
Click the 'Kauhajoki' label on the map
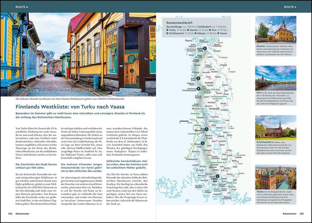(x=209, y=82)
